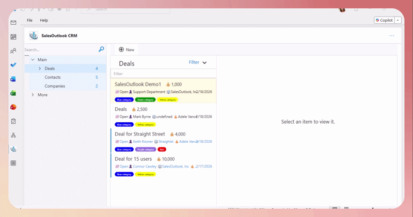Screen dimensions: 413x217
Task: Click Green category tag on SalesOutlook Demo1
Action: tap(146, 99)
